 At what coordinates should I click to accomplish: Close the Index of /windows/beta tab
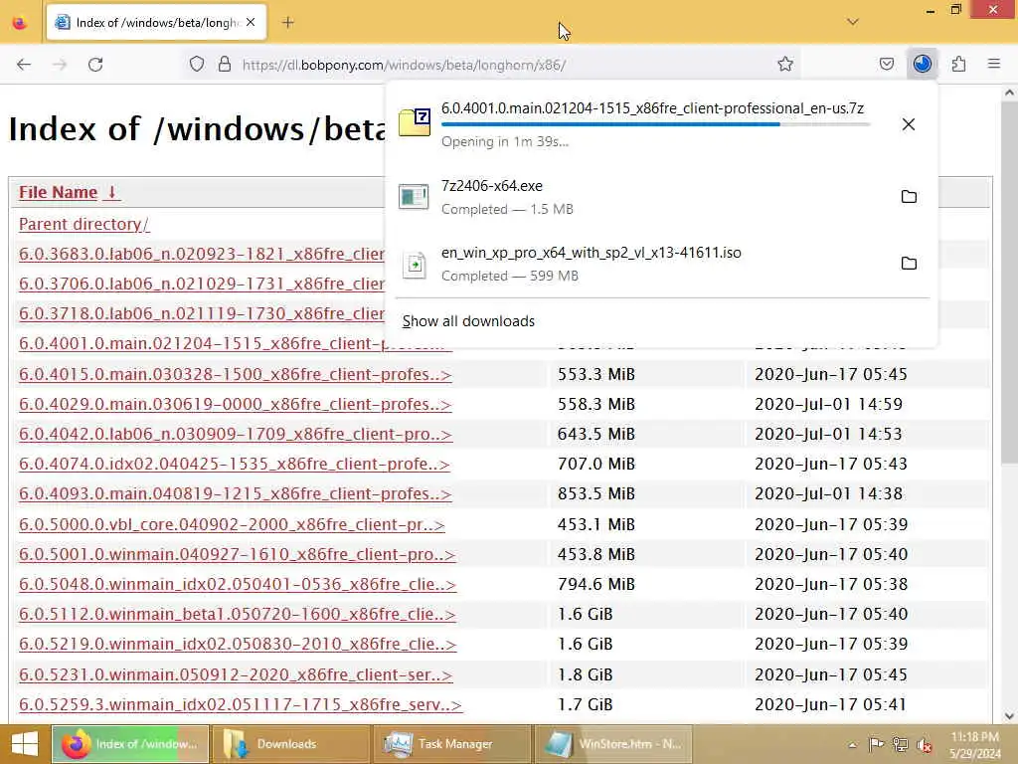(251, 22)
